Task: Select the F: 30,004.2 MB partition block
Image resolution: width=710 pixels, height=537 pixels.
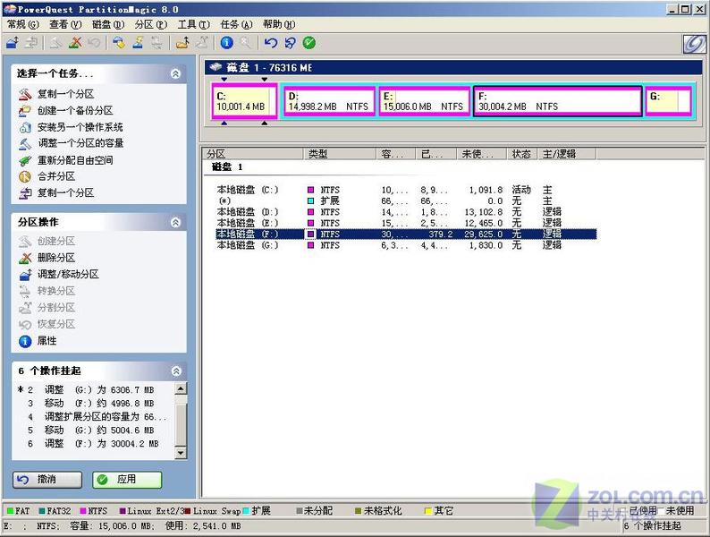Action: tap(558, 101)
